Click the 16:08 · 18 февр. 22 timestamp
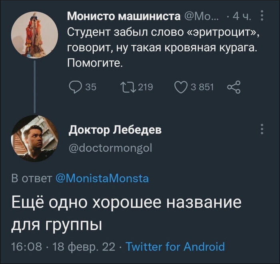 [x=63, y=246]
